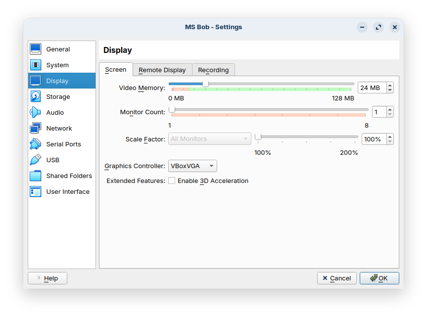Open the User Interface icon
The width and height of the screenshot is (427, 317).
(36, 191)
